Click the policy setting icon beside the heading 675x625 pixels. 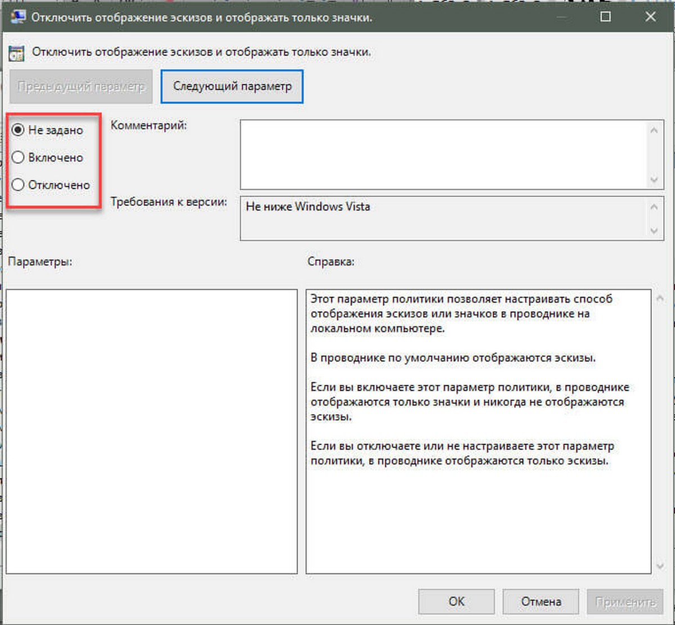click(16, 53)
